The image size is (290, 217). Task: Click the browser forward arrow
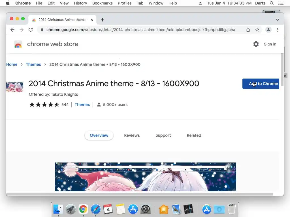tap(22, 30)
